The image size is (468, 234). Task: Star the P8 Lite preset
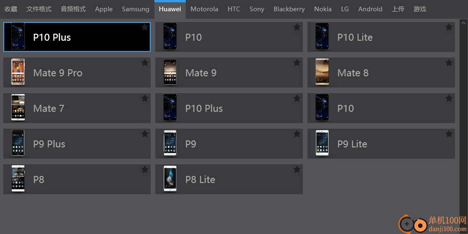pos(297,169)
